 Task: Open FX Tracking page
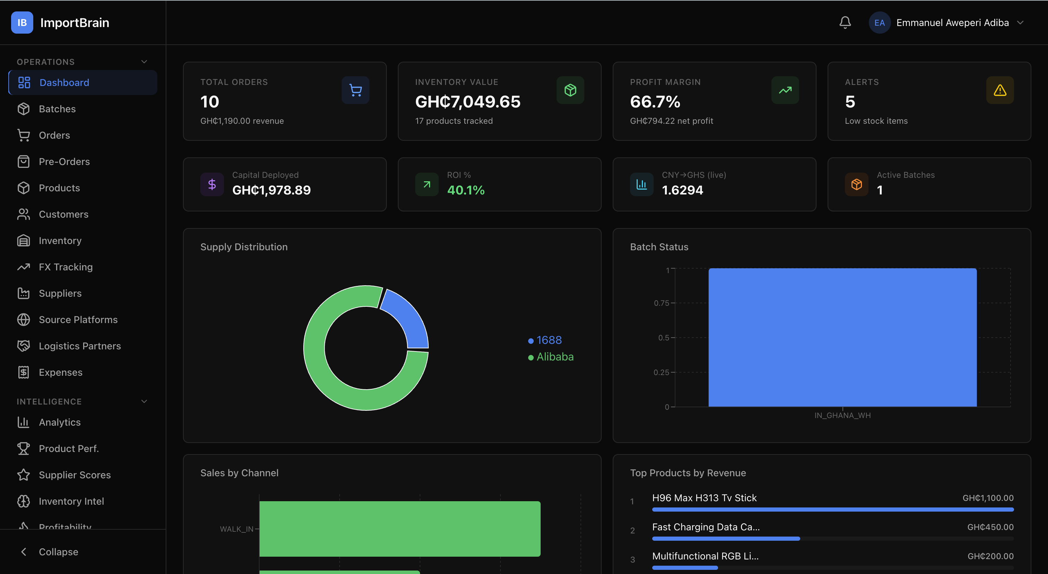tap(82, 267)
